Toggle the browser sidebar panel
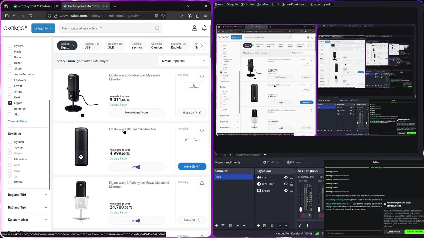The image size is (424, 238). click(6, 16)
